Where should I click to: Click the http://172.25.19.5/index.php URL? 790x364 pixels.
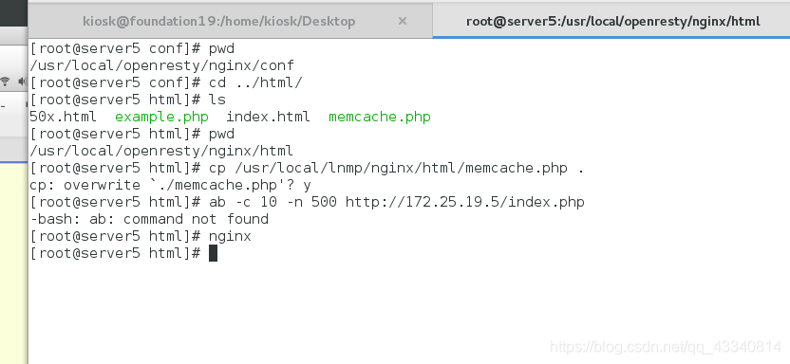coord(464,202)
